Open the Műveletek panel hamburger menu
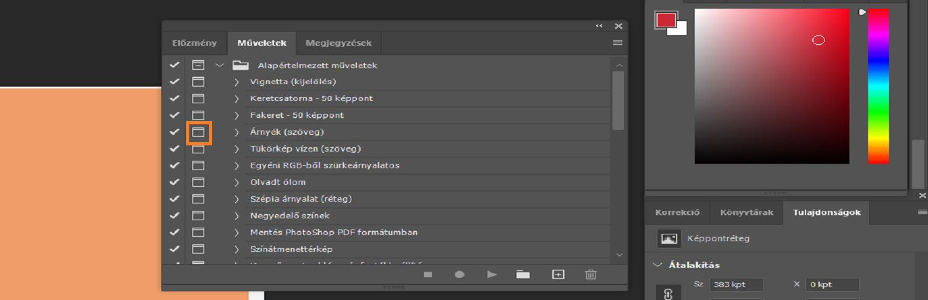Viewport: 928px width, 300px height. tap(617, 43)
